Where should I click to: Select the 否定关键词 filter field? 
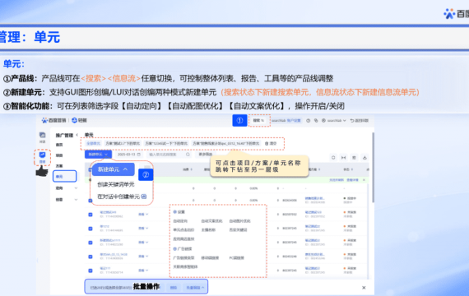238,230
